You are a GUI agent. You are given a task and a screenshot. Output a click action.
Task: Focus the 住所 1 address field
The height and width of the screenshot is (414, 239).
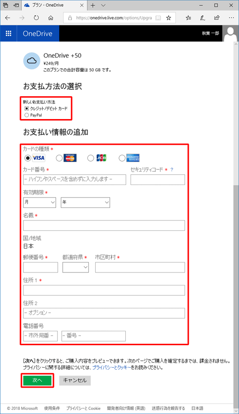[x=104, y=290]
